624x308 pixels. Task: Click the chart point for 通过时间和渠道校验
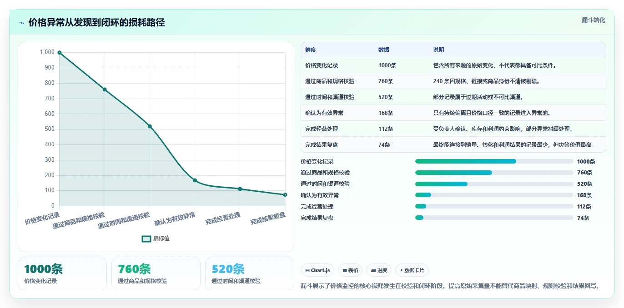(150, 126)
